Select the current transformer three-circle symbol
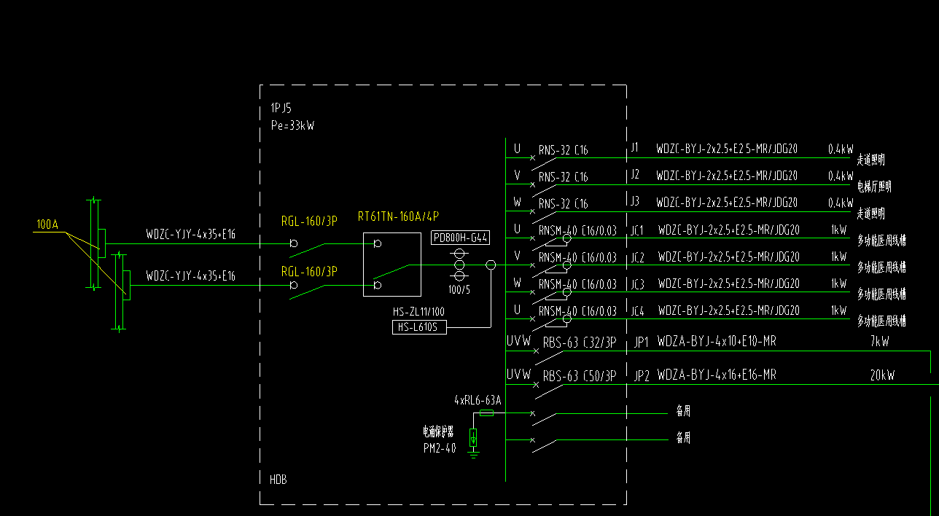The height and width of the screenshot is (516, 939). tap(459, 265)
